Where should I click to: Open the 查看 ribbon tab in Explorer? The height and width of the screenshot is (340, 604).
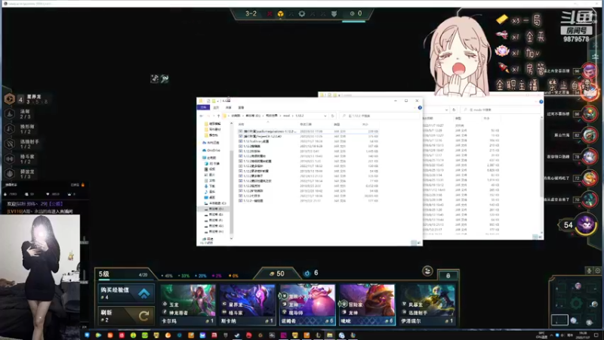coord(241,107)
